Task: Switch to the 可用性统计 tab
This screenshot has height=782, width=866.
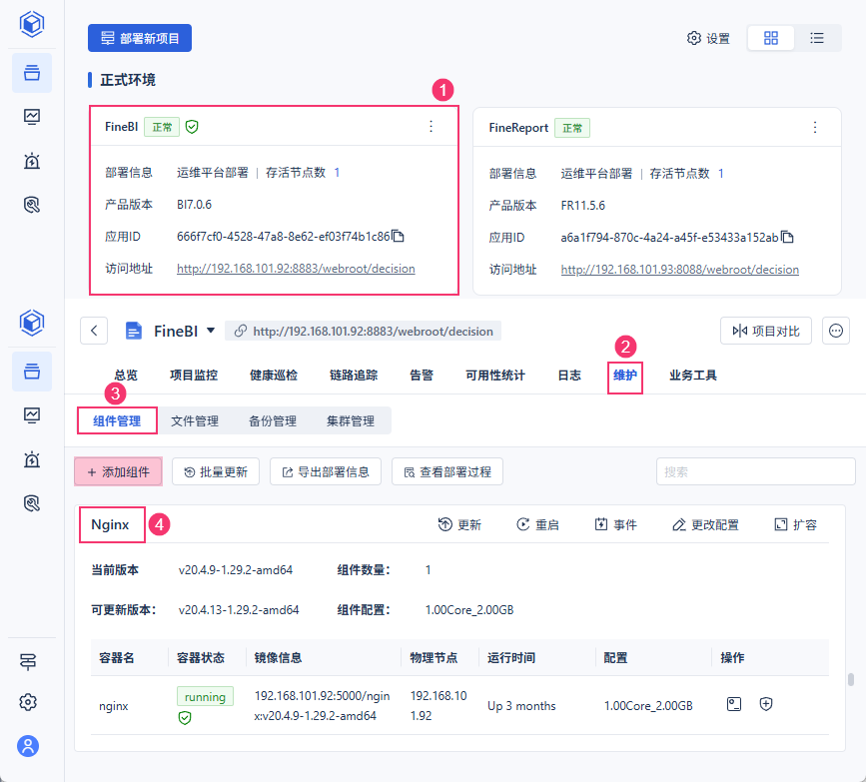Action: pos(495,376)
